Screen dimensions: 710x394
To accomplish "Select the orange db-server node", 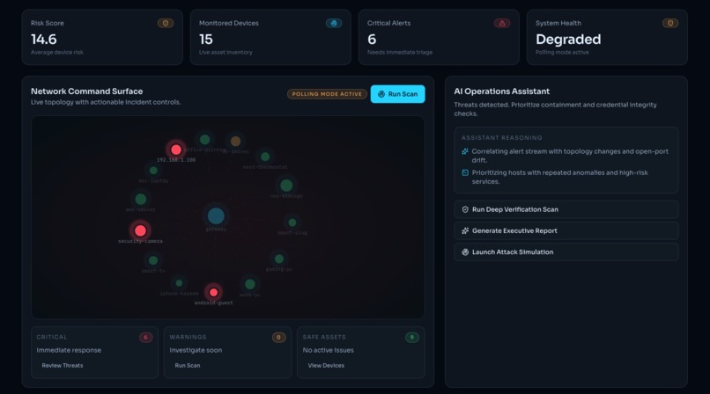I will (x=235, y=142).
